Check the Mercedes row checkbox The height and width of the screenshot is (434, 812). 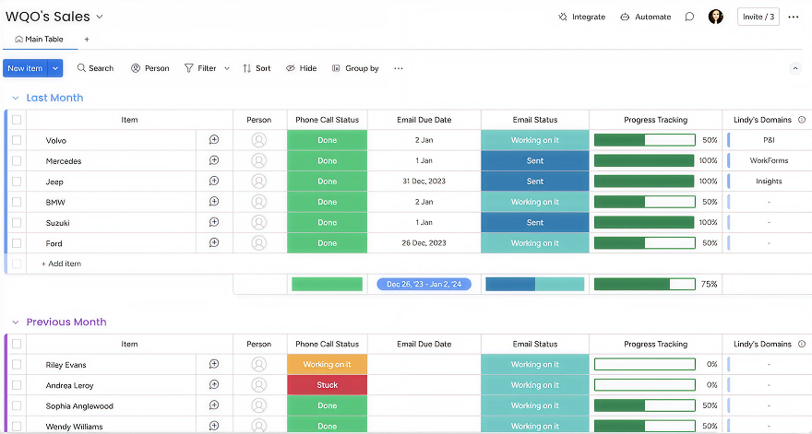point(17,161)
